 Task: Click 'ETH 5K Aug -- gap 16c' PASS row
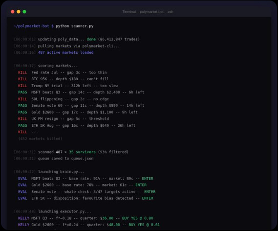(77, 125)
